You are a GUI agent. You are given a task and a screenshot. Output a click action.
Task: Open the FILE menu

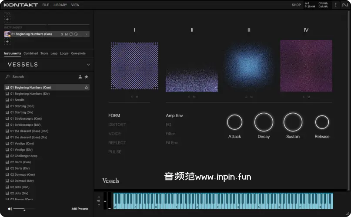[x=46, y=5]
